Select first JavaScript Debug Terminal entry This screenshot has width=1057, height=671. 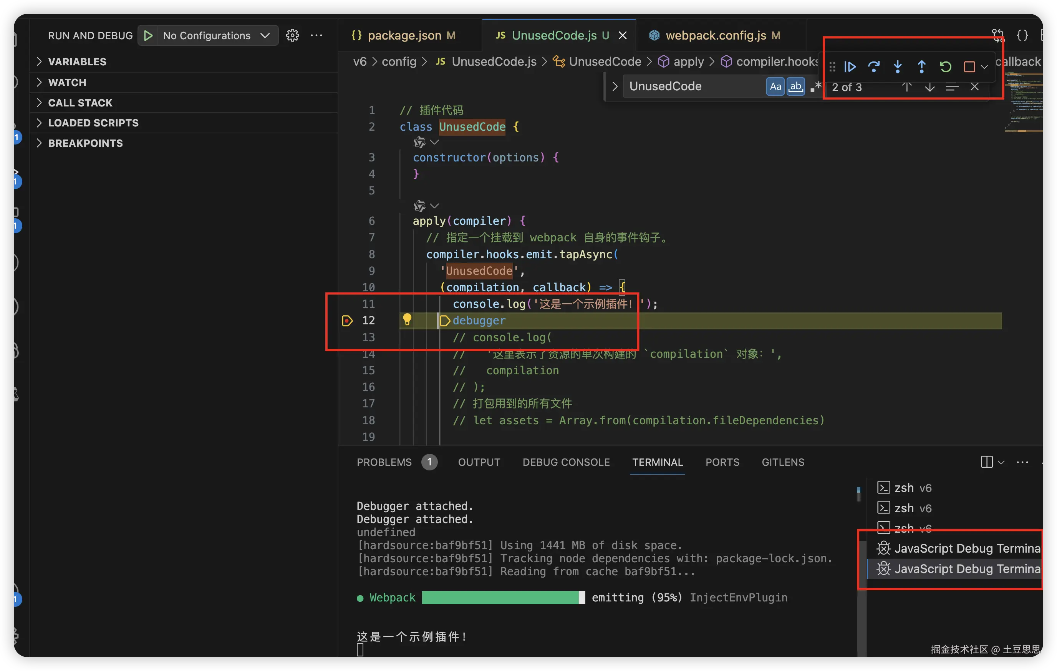[961, 548]
